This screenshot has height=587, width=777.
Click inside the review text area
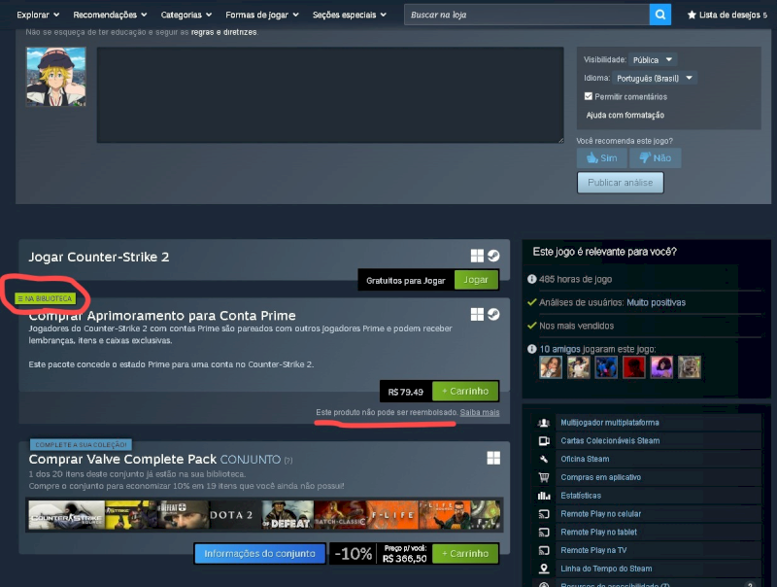click(330, 95)
